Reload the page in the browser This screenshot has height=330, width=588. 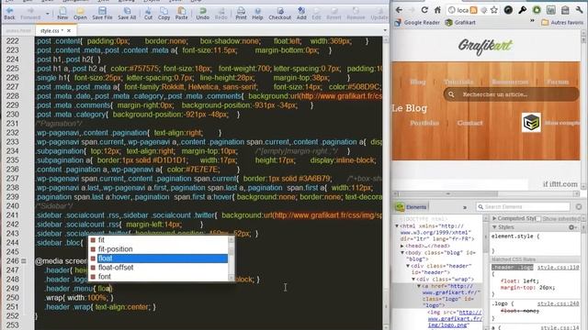[424, 10]
